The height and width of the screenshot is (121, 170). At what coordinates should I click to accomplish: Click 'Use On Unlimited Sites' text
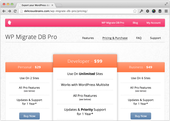pyautogui.click(x=85, y=74)
